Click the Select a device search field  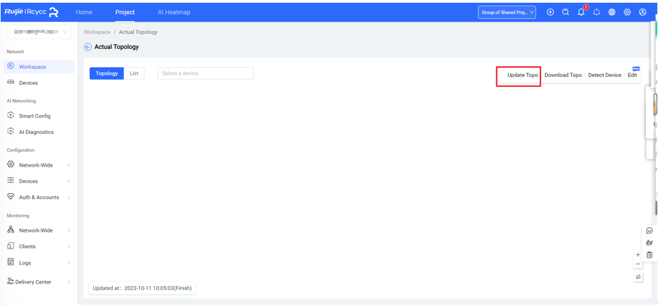pos(205,73)
